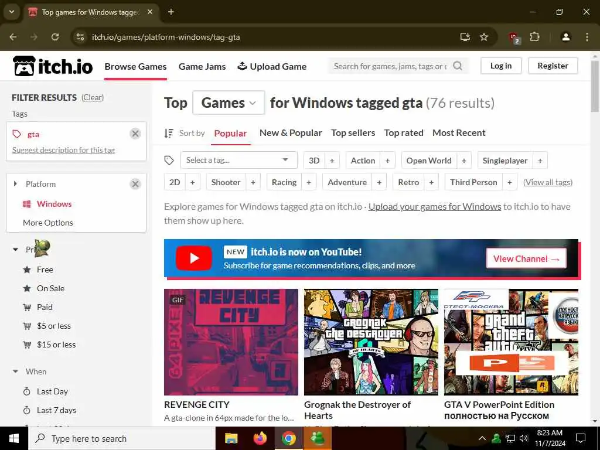Click the Sort by icon
This screenshot has height=450, width=600.
pos(169,133)
